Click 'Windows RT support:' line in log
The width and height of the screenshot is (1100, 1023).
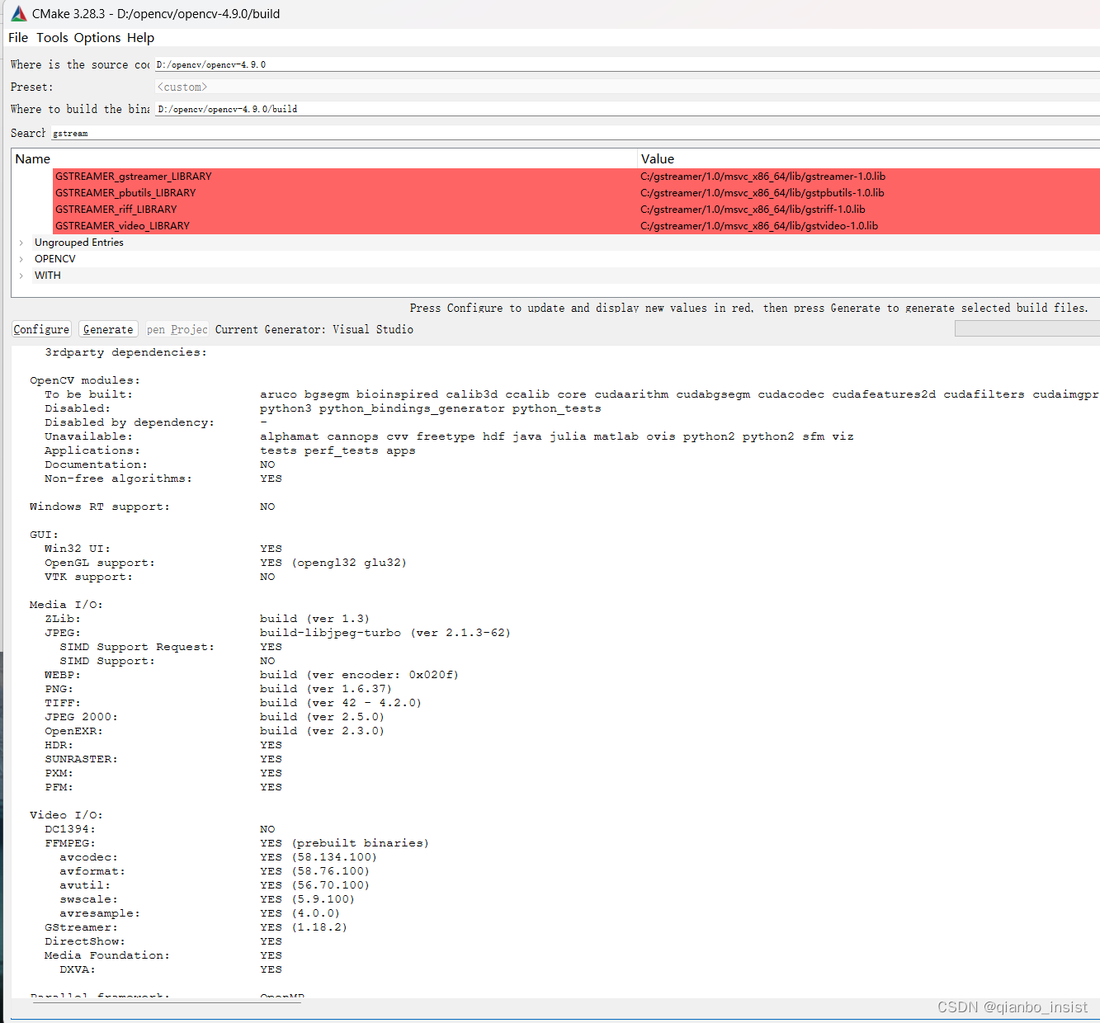pos(100,507)
